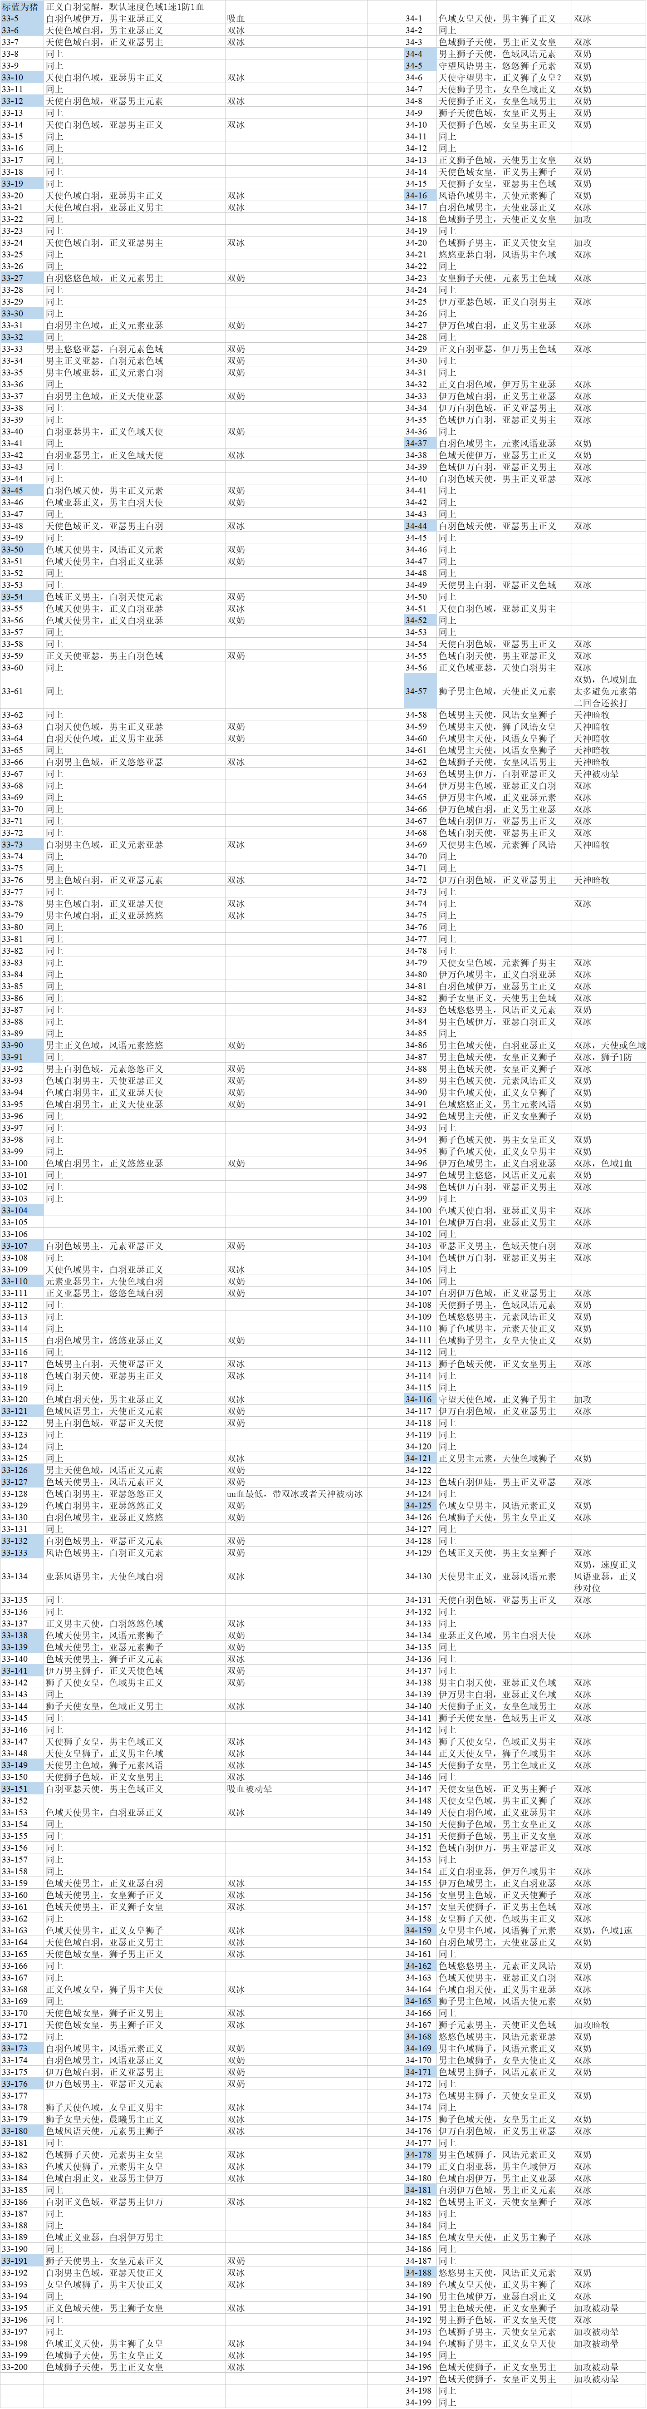
Task: Select the blue label 34-44
Action: pyautogui.click(x=420, y=526)
